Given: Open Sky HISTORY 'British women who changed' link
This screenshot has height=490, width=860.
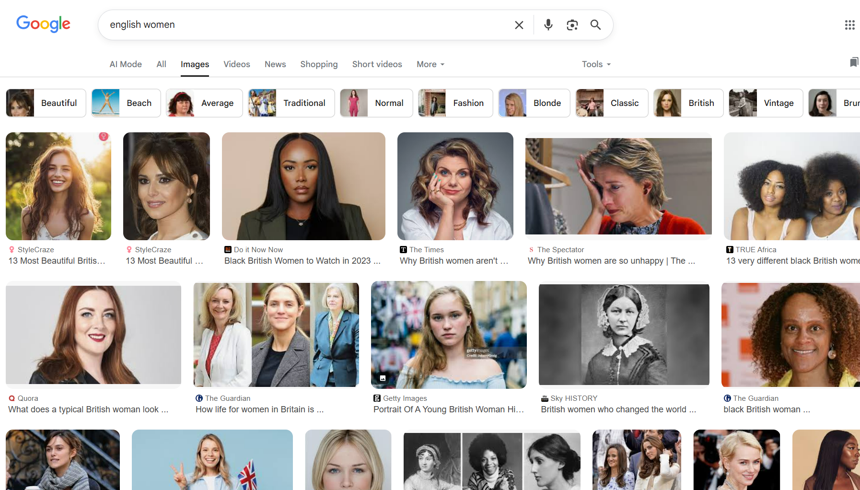Looking at the screenshot, I should point(618,409).
